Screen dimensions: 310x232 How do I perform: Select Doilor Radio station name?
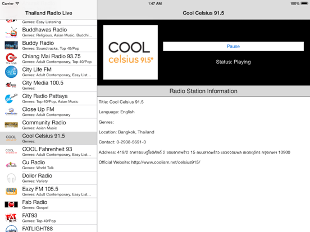tap(37, 175)
